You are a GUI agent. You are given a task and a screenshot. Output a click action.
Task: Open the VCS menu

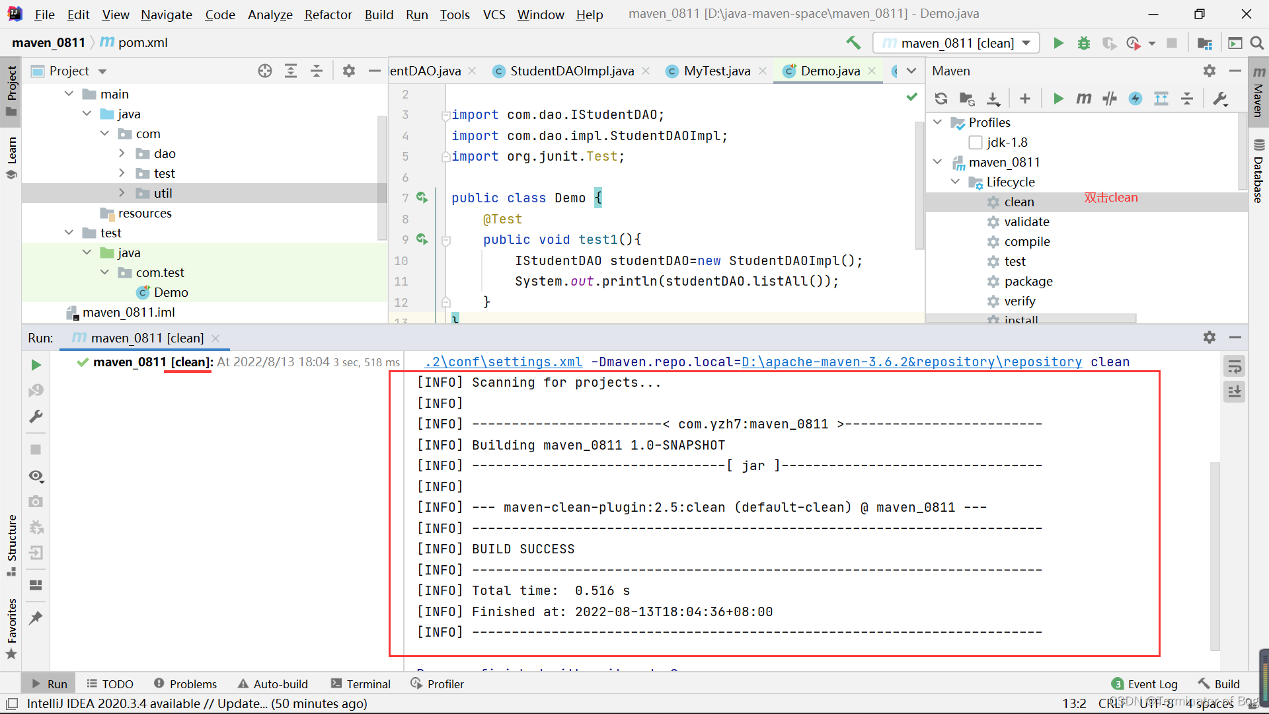click(x=494, y=15)
